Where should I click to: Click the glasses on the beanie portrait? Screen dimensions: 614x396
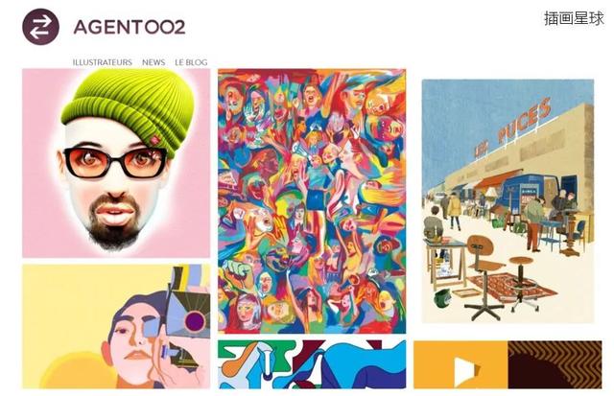click(x=115, y=162)
